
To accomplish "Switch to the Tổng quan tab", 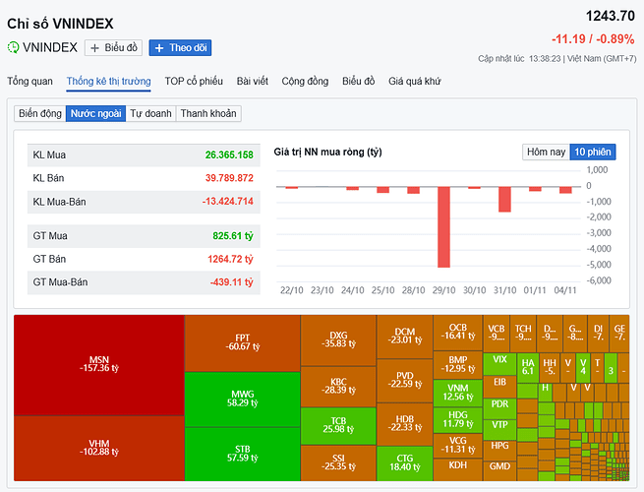I will 29,81.
